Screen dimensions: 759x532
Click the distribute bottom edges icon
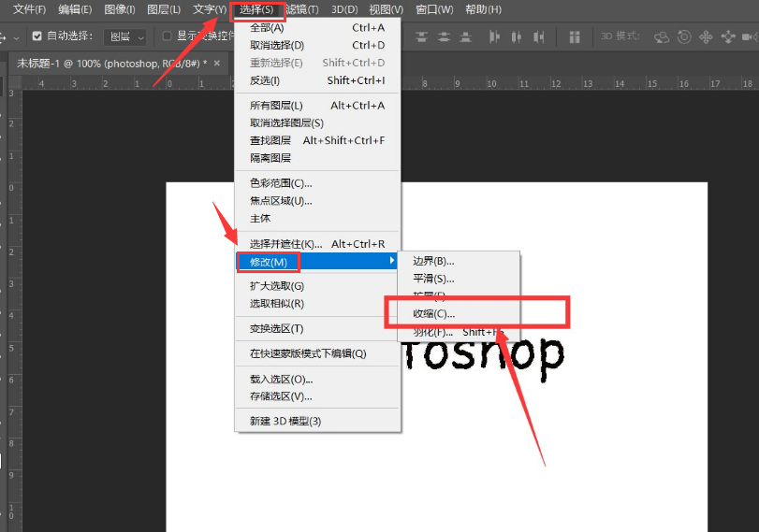pyautogui.click(x=466, y=36)
